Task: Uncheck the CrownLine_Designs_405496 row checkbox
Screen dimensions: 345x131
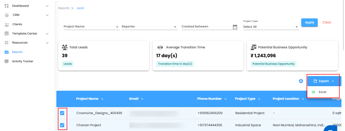Action: pyautogui.click(x=62, y=113)
